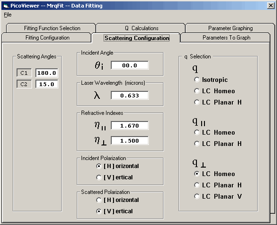Click the C2 channel button
This screenshot has width=277, height=225.
point(24,84)
